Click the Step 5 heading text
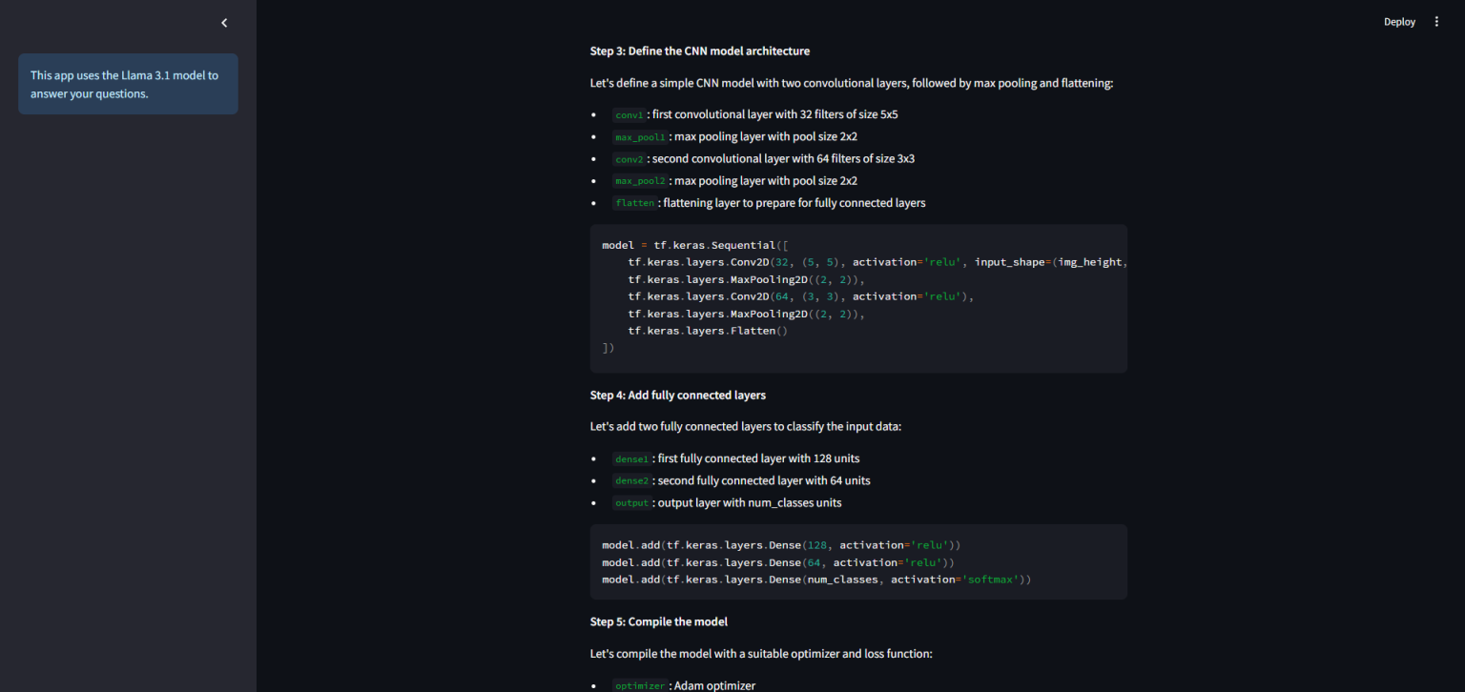Image resolution: width=1465 pixels, height=692 pixels. (658, 621)
